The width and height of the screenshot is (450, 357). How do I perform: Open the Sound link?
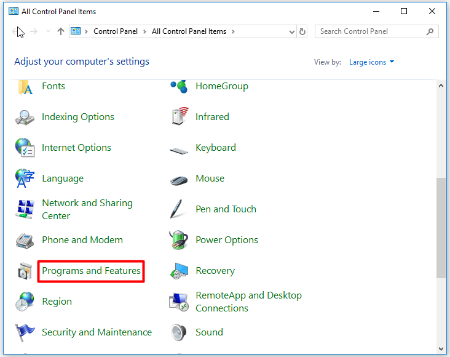click(x=209, y=332)
